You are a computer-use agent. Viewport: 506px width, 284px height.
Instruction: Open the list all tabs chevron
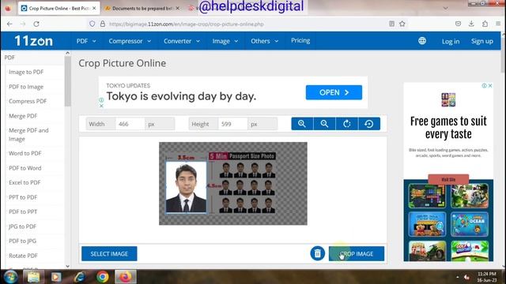(x=446, y=8)
